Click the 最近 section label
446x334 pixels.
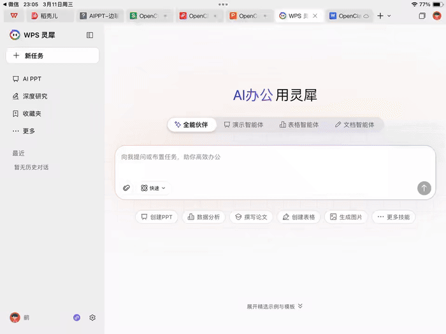18,153
